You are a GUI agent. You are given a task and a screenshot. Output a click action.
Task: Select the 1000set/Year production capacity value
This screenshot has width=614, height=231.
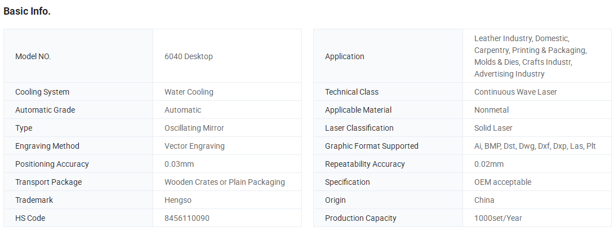498,218
